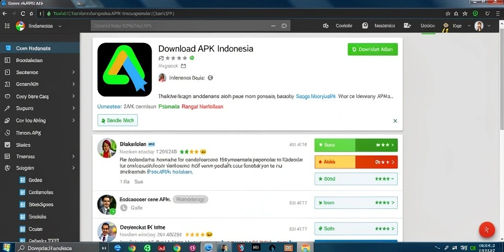Image resolution: width=504 pixels, height=252 pixels.
Task: Click the Diakanlolan reviewer avatar
Action: click(107, 148)
